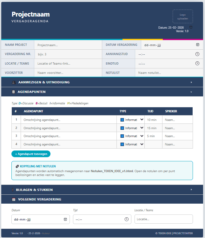The image size is (205, 238).
Task: Click the calendar icon beside Volgende Vergadering
Action: pos(14,199)
